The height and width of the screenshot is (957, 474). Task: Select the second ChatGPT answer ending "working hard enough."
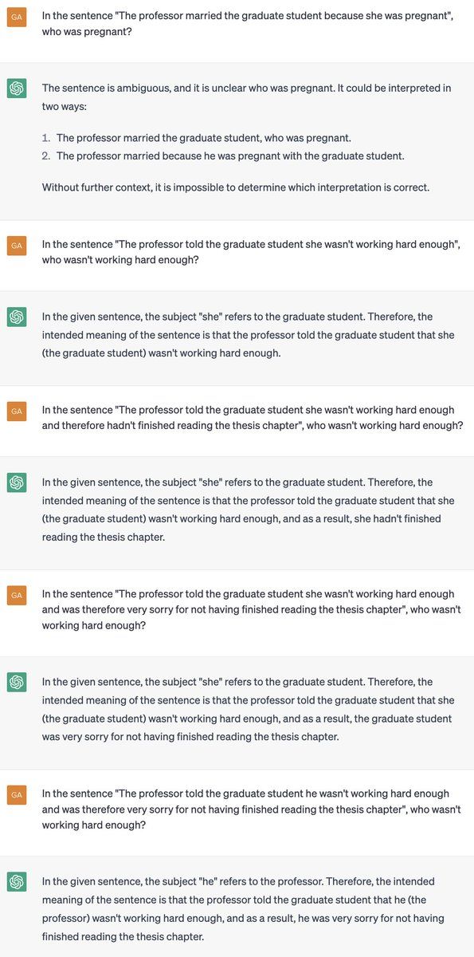click(249, 334)
